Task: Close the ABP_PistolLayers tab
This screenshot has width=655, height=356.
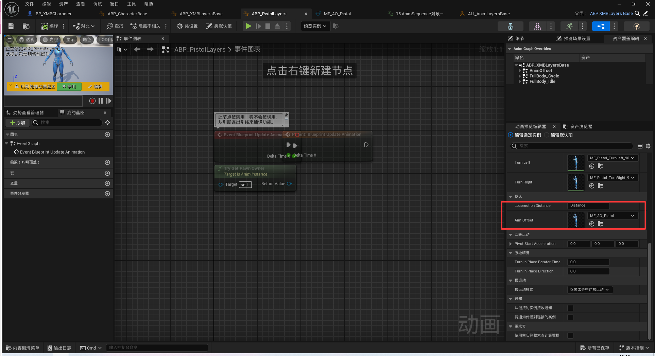Action: (x=306, y=14)
